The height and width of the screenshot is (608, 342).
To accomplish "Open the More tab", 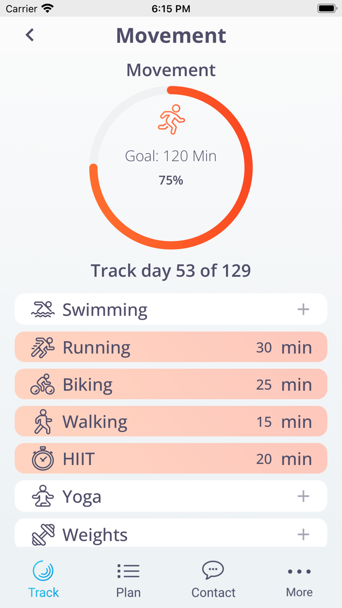I will click(x=299, y=580).
